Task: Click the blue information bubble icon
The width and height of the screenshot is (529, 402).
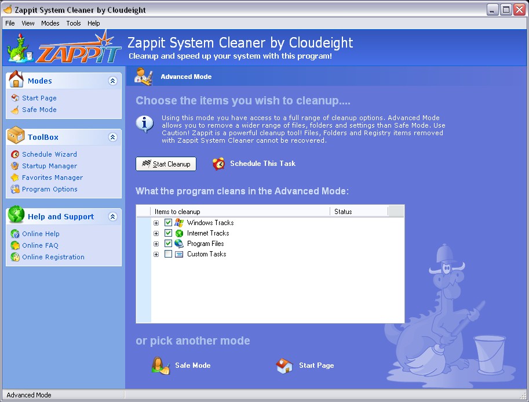Action: [145, 124]
